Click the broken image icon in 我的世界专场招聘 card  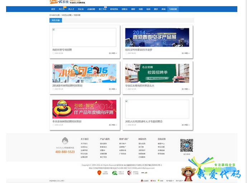pyautogui.click(x=54, y=29)
